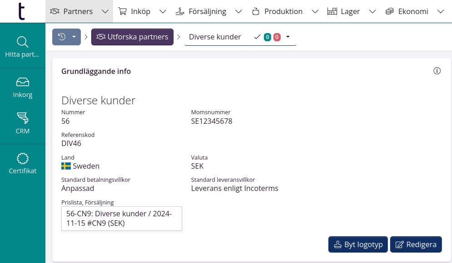Click the Redigera button
The height and width of the screenshot is (263, 452).
pos(416,244)
